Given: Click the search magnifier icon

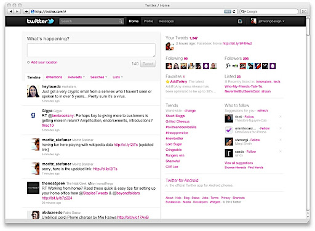Looking at the screenshot, I should [121, 21].
